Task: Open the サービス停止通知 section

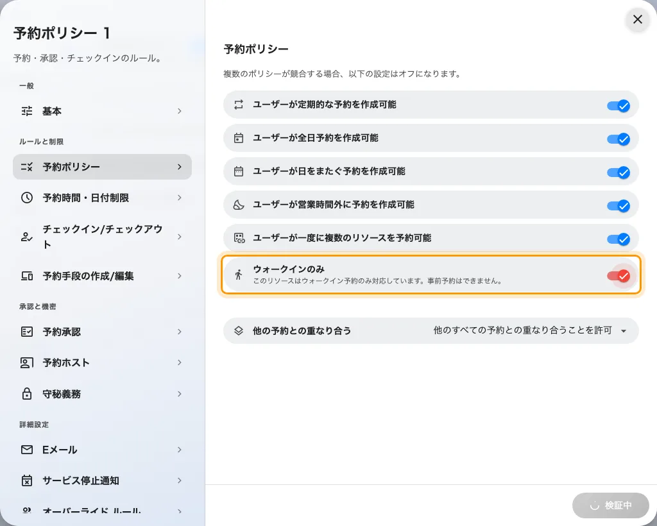Action: pos(102,480)
